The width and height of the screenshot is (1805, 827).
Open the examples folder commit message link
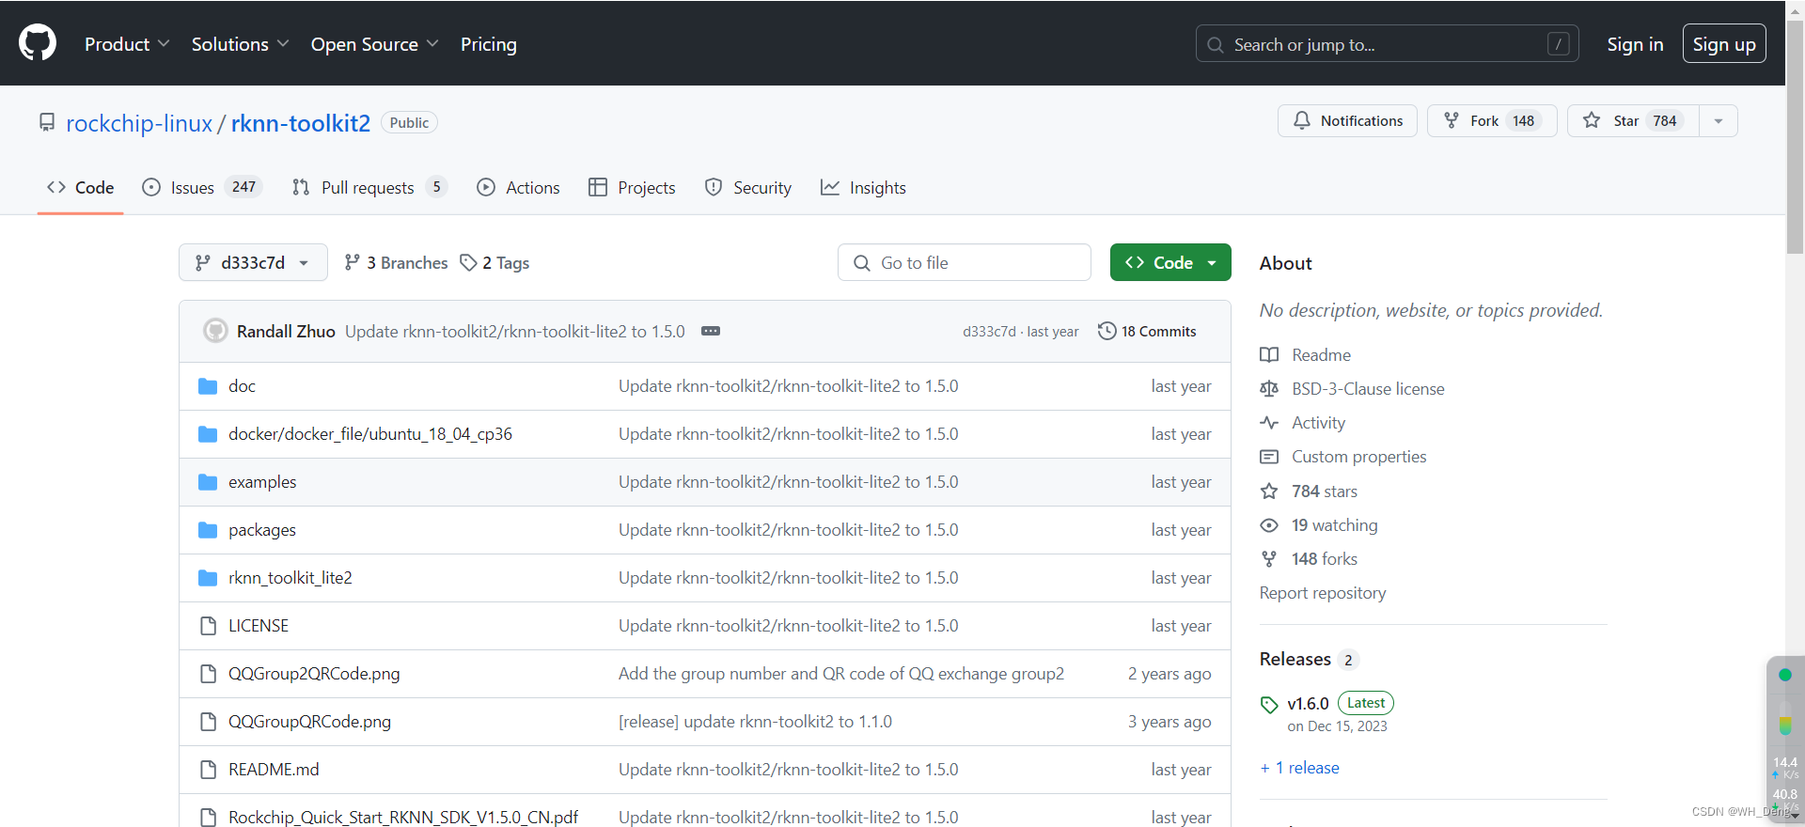[x=789, y=482]
